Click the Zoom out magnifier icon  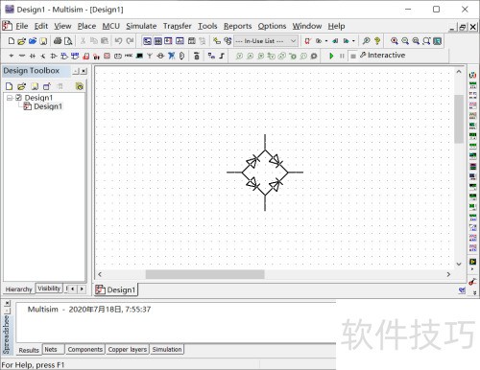405,41
